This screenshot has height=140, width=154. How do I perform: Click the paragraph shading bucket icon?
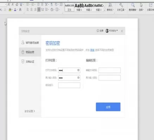(52, 9)
